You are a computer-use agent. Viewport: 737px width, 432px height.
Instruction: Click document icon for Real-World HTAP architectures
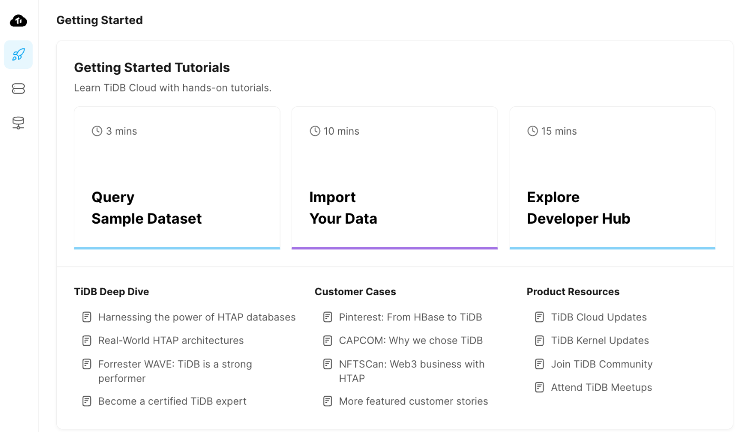coord(87,340)
